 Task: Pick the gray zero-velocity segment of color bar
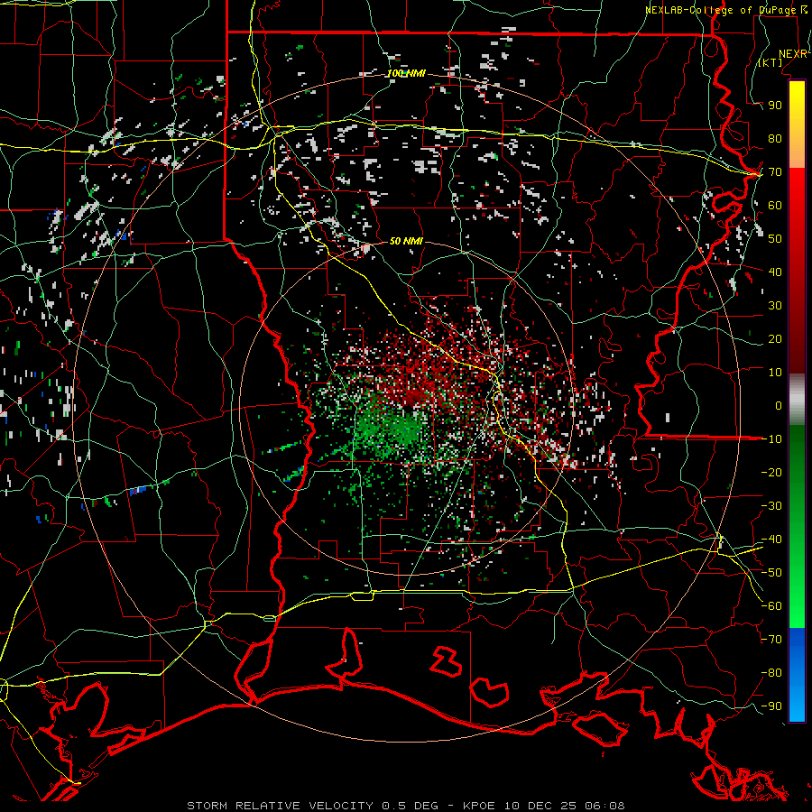(x=797, y=400)
